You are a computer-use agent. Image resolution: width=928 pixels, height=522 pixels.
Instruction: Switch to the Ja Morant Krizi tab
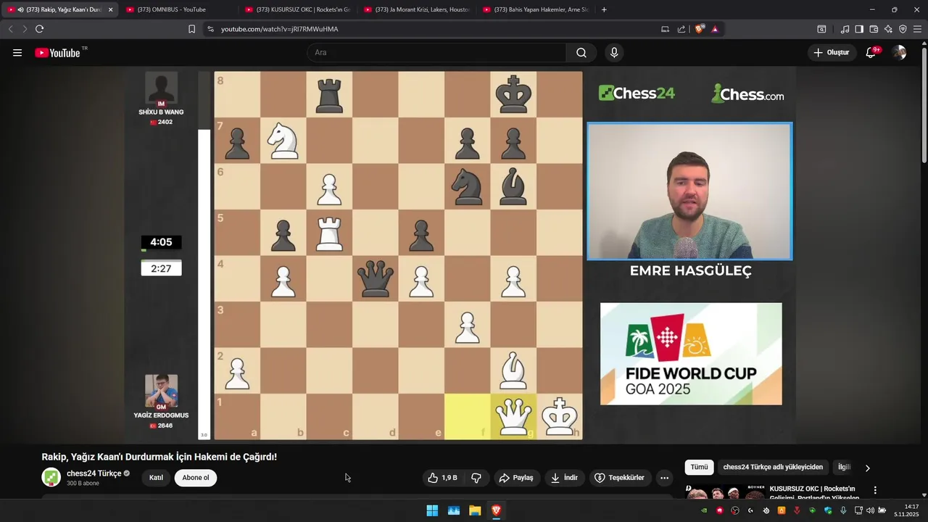418,9
